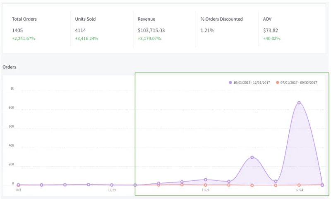Click the AOV metric heading
331x199 pixels.
(268, 19)
